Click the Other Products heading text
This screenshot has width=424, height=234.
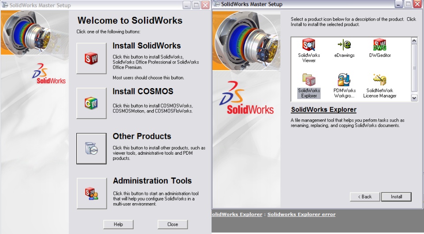tap(142, 136)
